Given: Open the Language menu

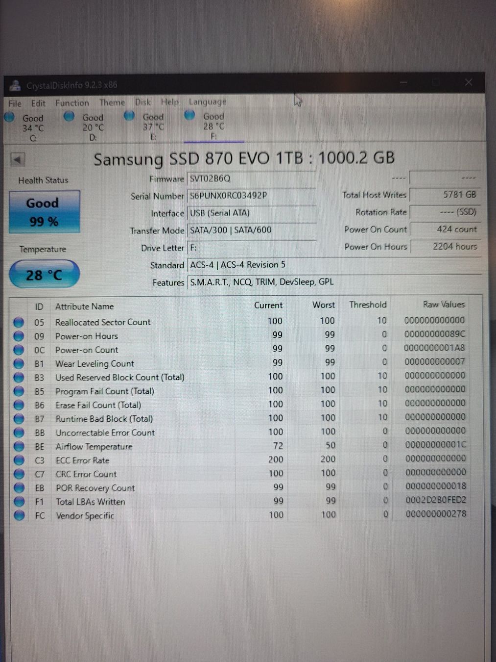Looking at the screenshot, I should coord(207,102).
